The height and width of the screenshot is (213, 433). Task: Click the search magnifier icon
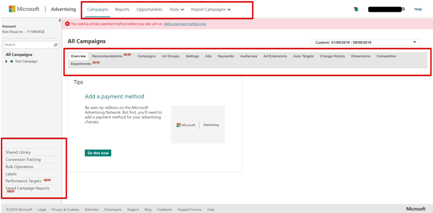[55, 45]
